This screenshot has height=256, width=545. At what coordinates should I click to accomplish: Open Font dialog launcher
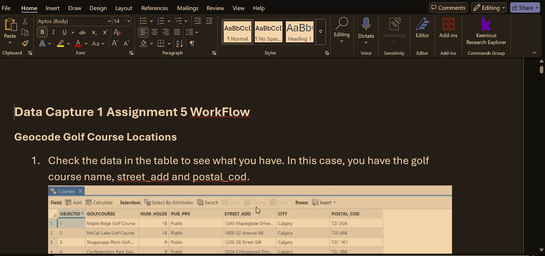tap(131, 53)
